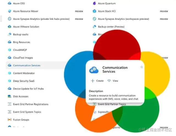Click the Deep Security SaaS icon

tap(10, 81)
